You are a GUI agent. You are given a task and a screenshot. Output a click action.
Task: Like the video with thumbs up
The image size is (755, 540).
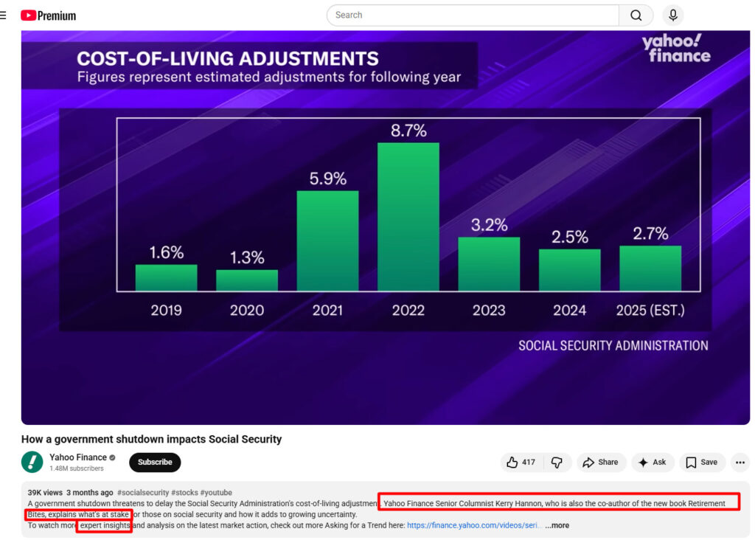tap(521, 463)
